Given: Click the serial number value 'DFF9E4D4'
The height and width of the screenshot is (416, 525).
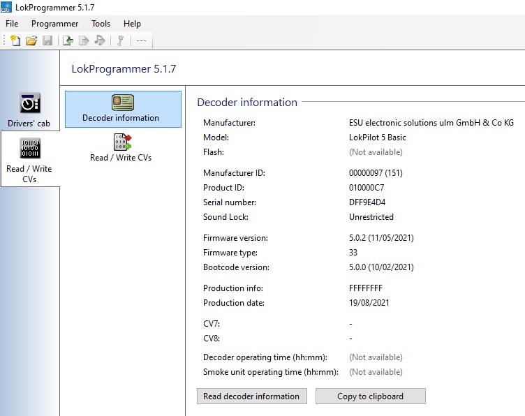Looking at the screenshot, I should (x=367, y=202).
